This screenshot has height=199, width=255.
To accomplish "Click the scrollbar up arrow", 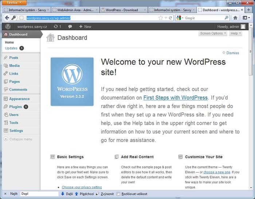I will click(x=251, y=25).
